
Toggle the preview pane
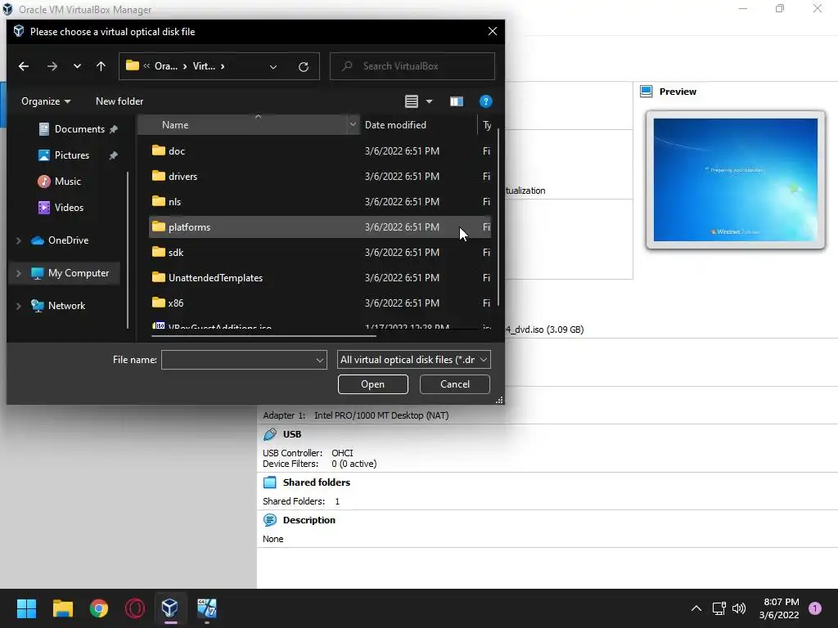click(457, 101)
